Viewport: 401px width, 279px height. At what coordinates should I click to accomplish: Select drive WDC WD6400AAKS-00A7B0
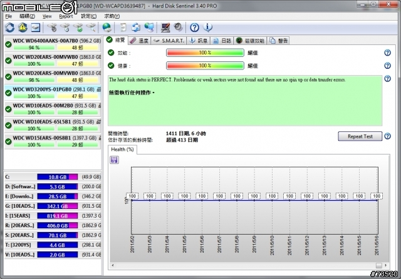pos(53,44)
